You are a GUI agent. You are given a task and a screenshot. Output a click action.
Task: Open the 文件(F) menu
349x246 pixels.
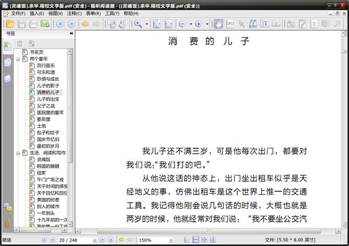coord(17,13)
